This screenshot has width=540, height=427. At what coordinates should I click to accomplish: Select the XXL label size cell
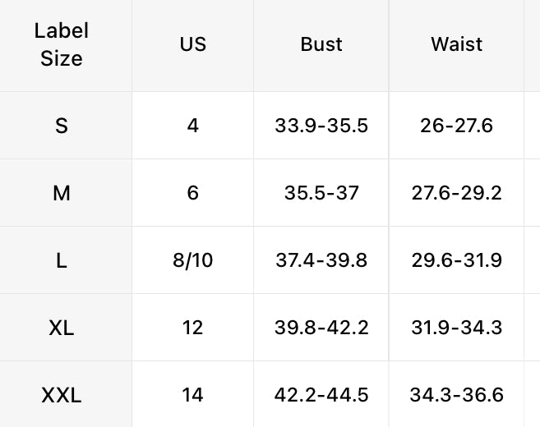click(62, 395)
